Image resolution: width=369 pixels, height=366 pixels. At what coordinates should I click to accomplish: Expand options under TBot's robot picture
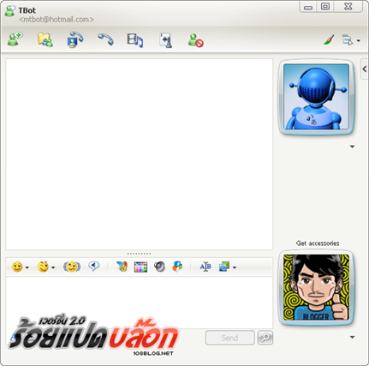(x=352, y=147)
